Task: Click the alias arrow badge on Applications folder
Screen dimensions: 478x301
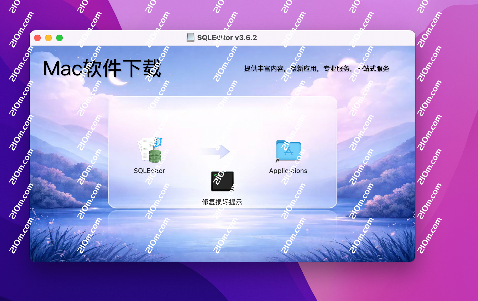Action: tap(277, 160)
